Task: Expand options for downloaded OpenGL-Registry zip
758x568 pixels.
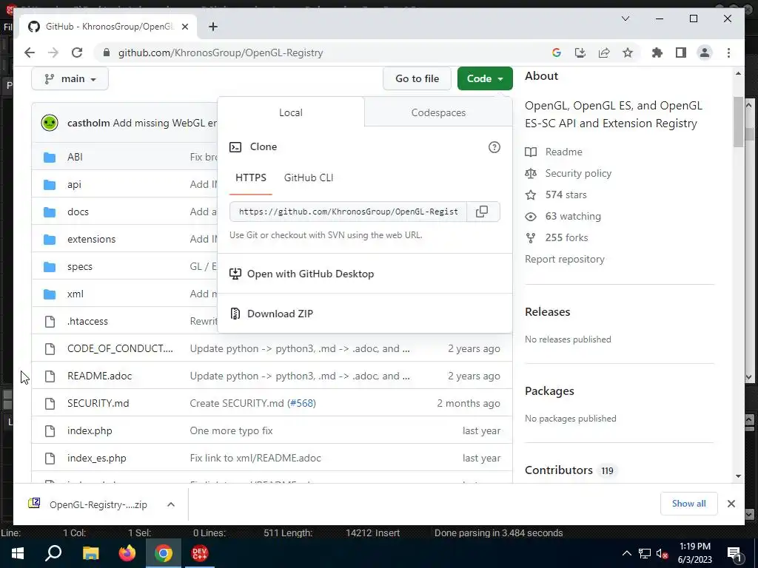Action: pyautogui.click(x=171, y=504)
